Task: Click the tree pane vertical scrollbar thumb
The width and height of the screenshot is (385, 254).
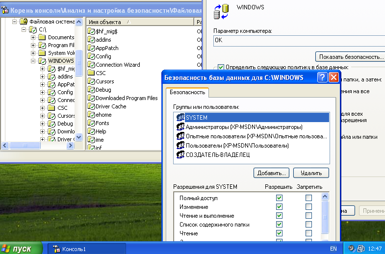Action: (x=79, y=63)
